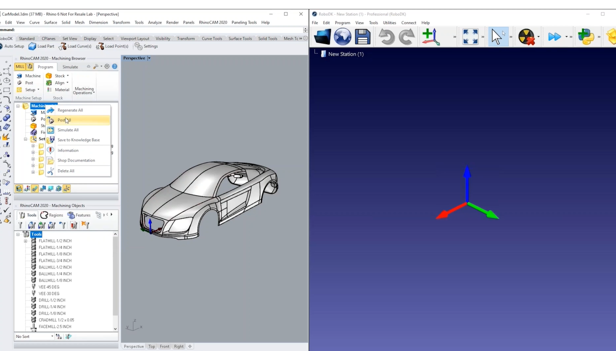Click the tools list vertical scrollbar
This screenshot has width=616, height=351.
[115, 276]
